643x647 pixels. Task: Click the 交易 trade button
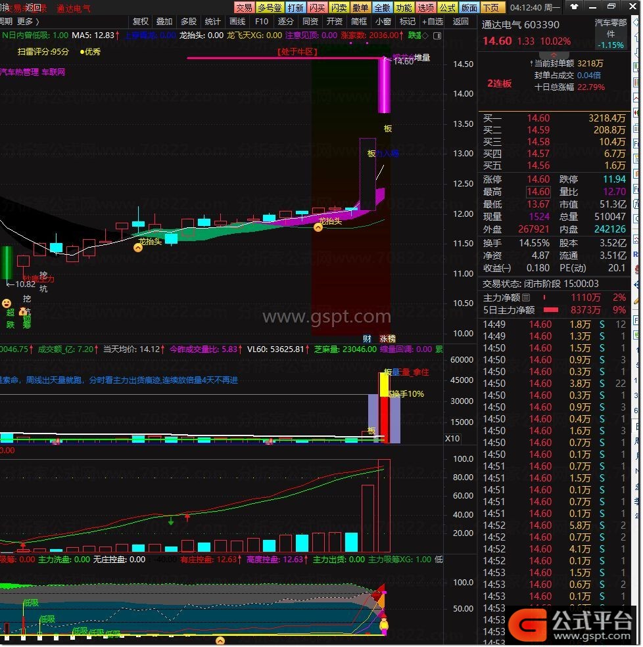click(x=244, y=8)
